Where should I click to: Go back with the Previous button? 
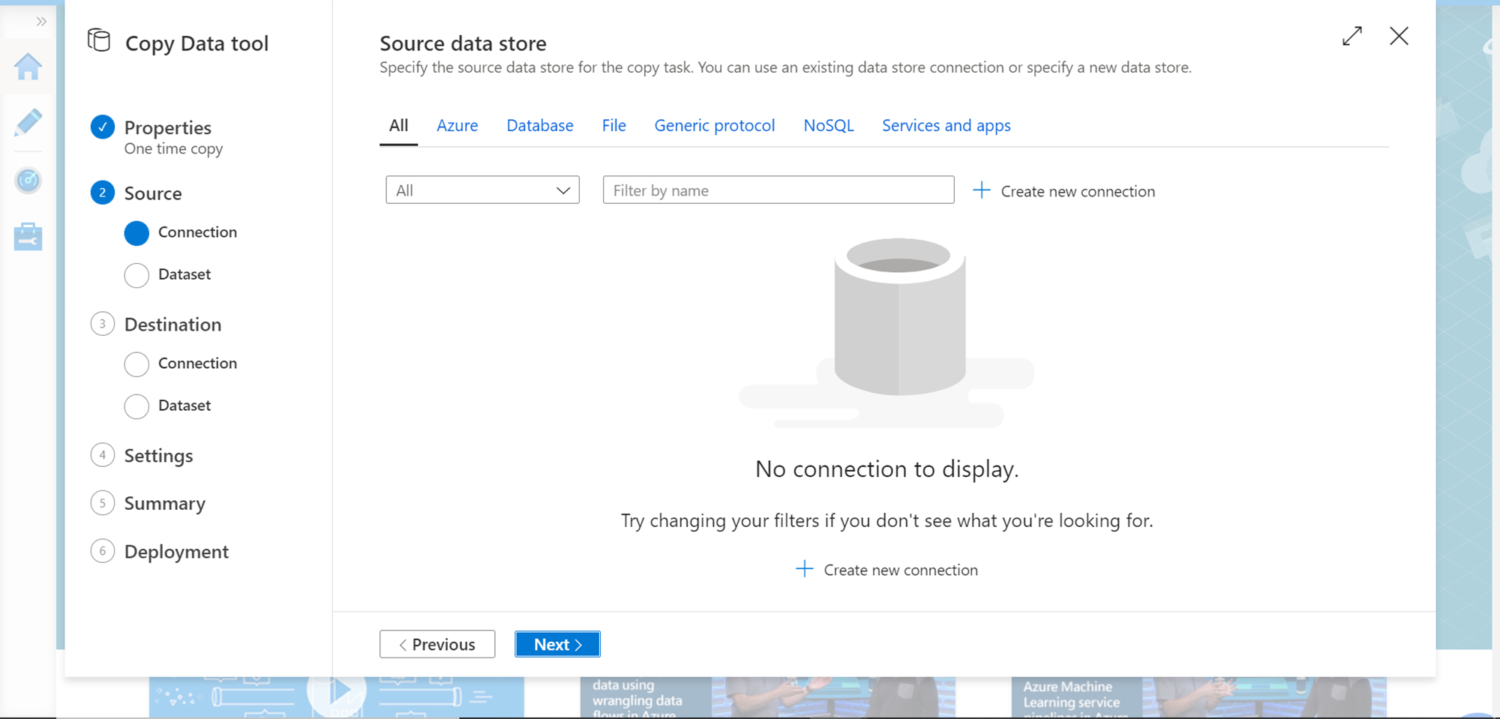437,644
